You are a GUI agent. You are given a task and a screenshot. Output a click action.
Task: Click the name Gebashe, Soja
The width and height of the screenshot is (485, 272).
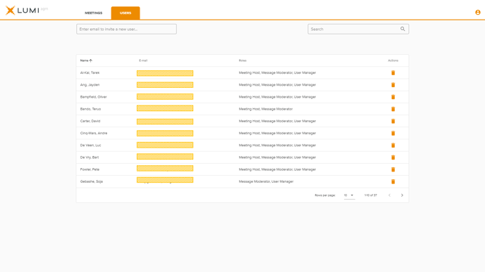[91, 181]
